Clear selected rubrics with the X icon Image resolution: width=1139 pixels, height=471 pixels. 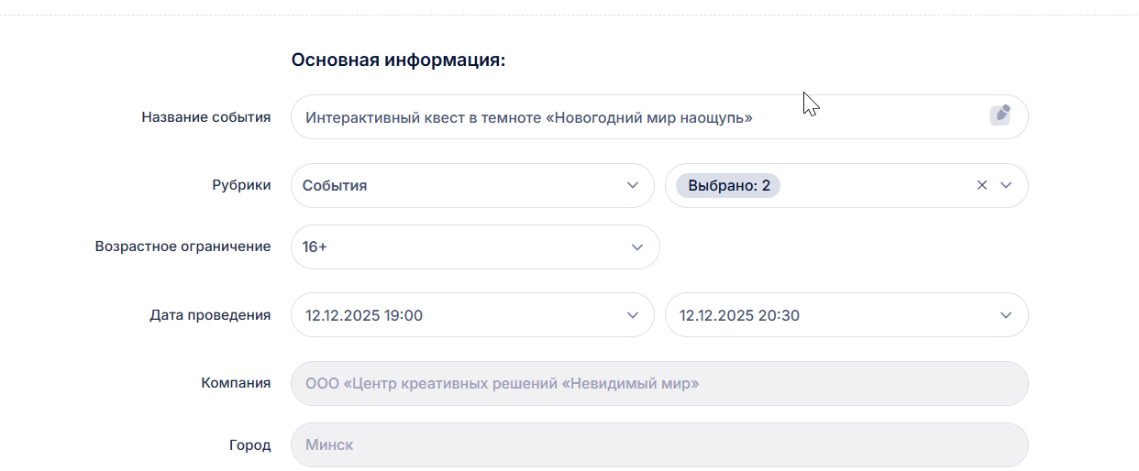(x=982, y=185)
